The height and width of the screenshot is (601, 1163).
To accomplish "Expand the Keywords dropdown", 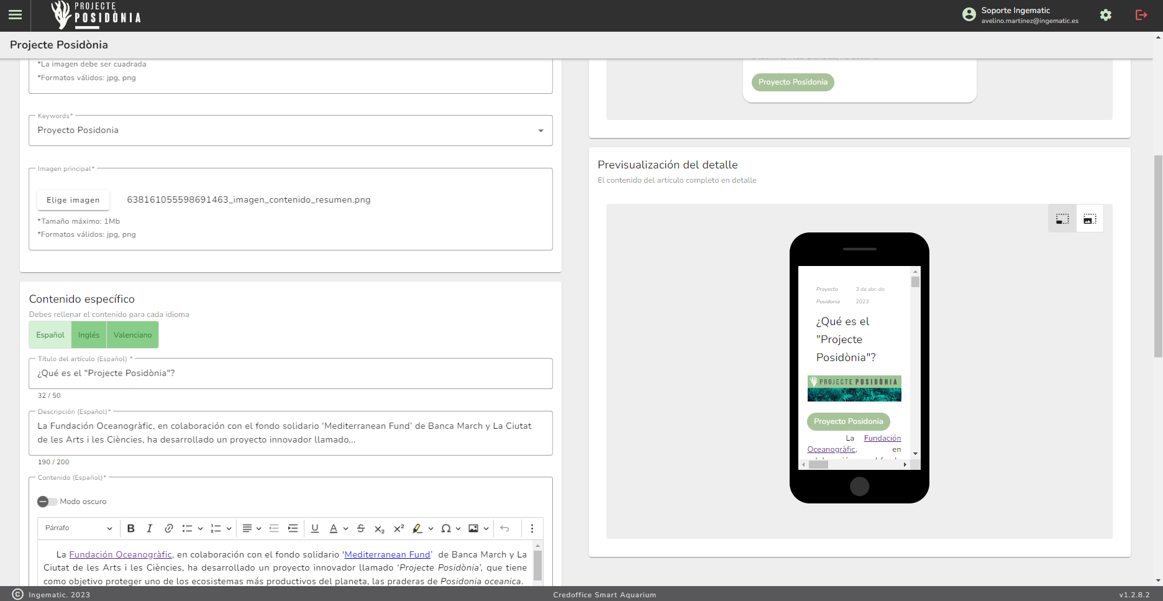I will (540, 131).
